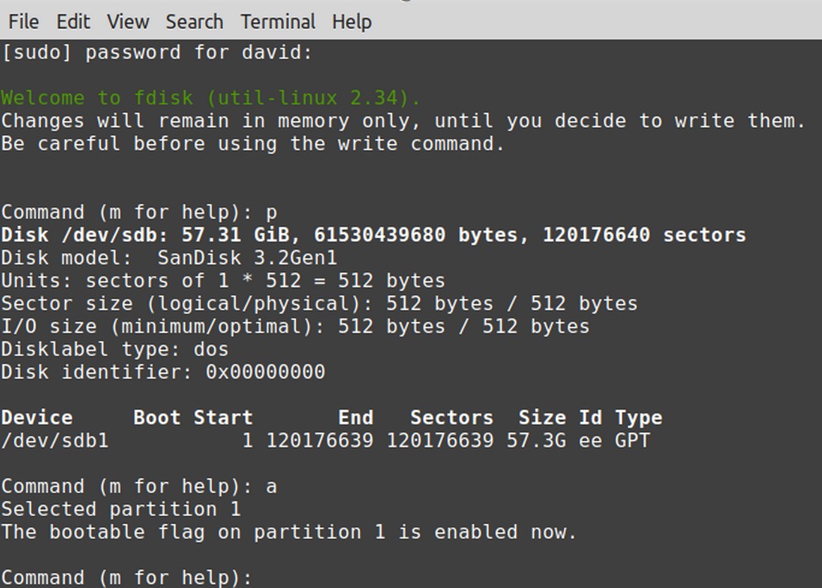
Task: Click the green Welcome to fdisk text
Action: point(210,98)
